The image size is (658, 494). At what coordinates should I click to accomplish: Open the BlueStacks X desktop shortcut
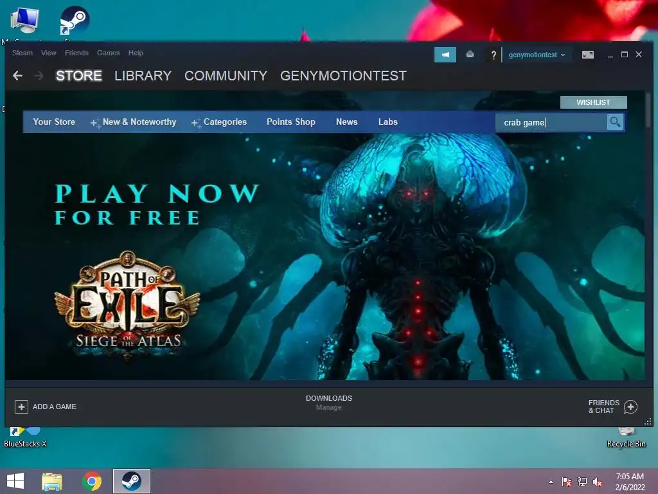pyautogui.click(x=25, y=437)
